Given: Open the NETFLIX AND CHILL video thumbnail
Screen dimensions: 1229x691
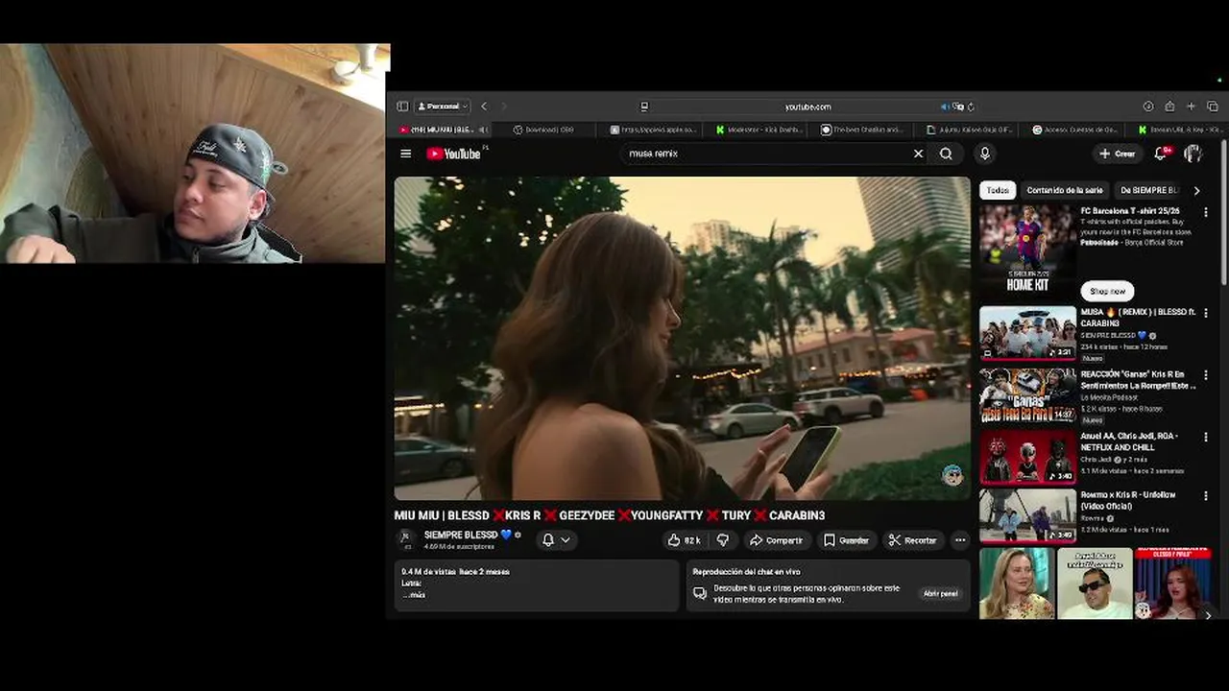Looking at the screenshot, I should point(1027,457).
